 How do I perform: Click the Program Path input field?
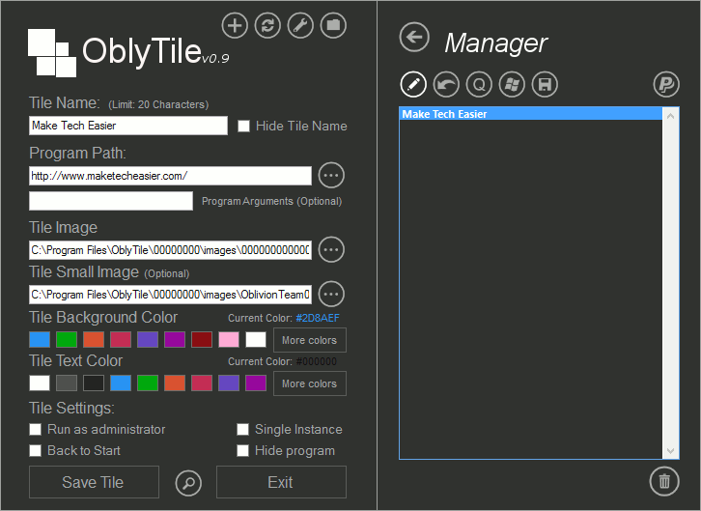pyautogui.click(x=170, y=176)
